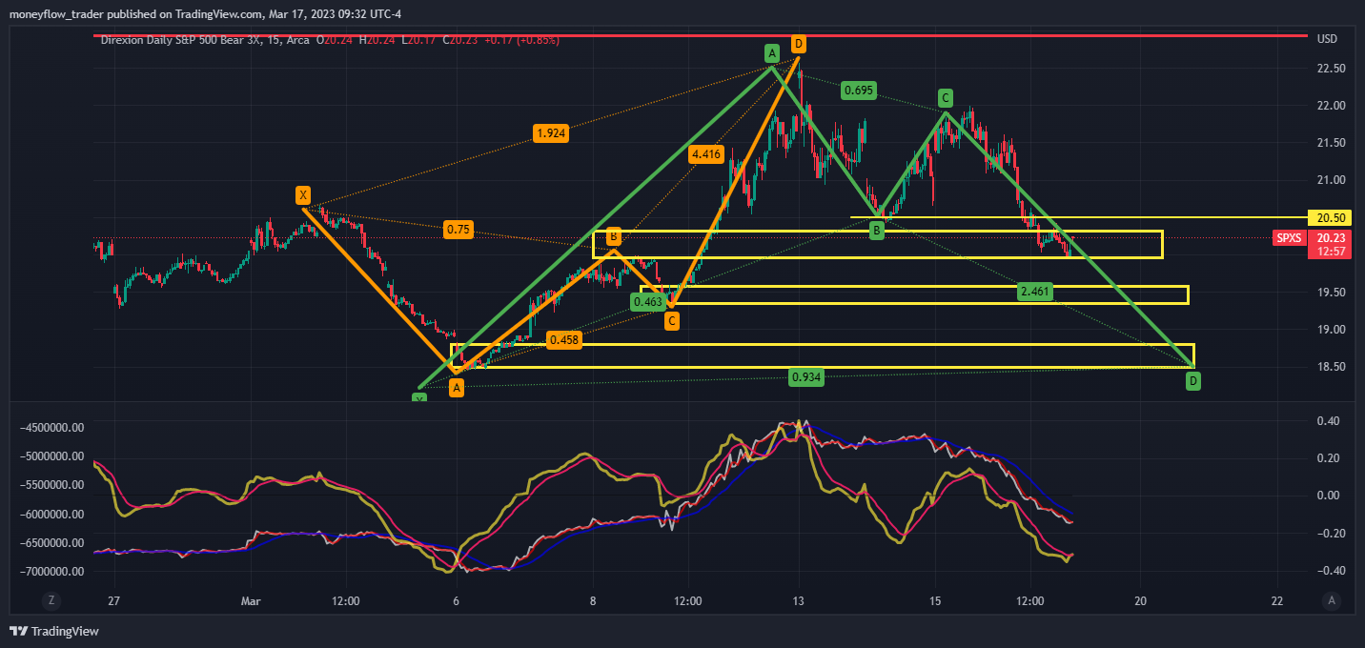Click the 22 date label on time axis
This screenshot has height=648, width=1365.
click(1277, 601)
